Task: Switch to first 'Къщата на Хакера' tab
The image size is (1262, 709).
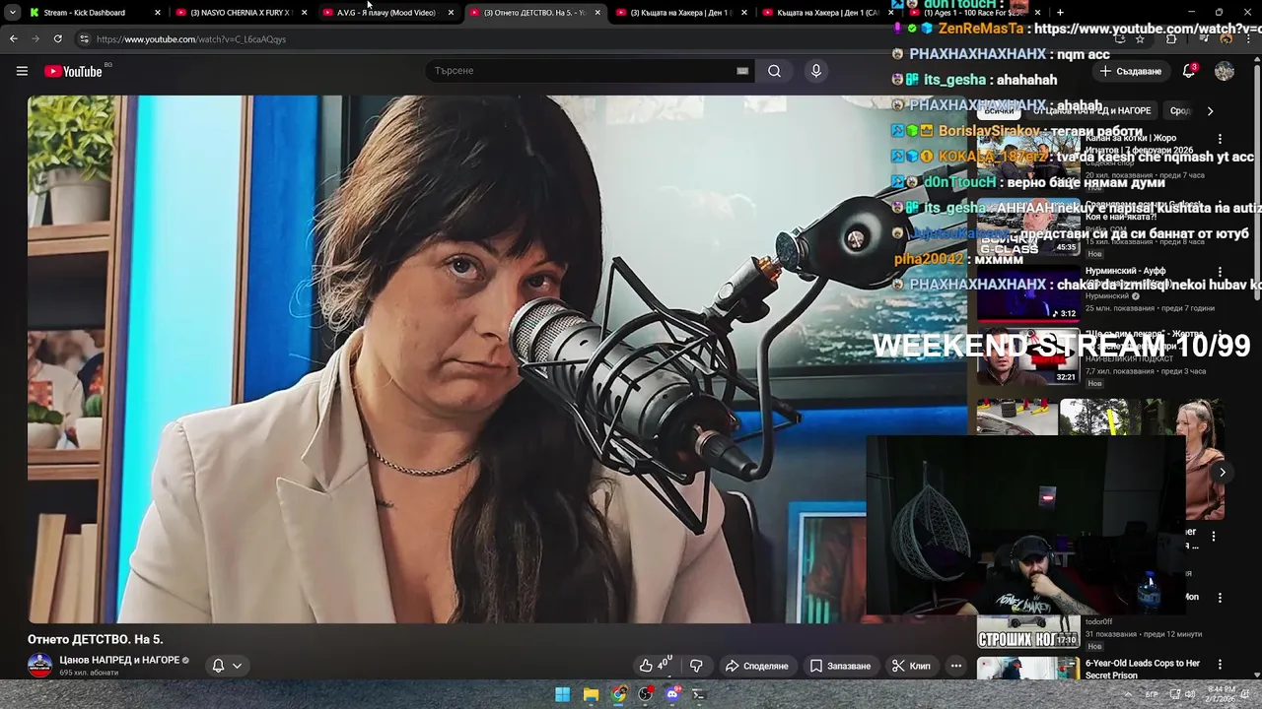Action: pyautogui.click(x=682, y=13)
